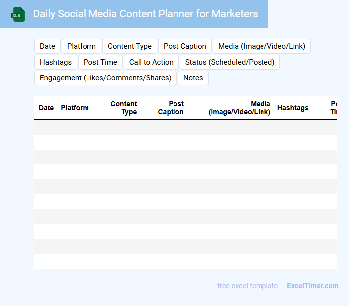Select the Hashtags tag button
Screen dimensions: 349x306
tap(56, 62)
